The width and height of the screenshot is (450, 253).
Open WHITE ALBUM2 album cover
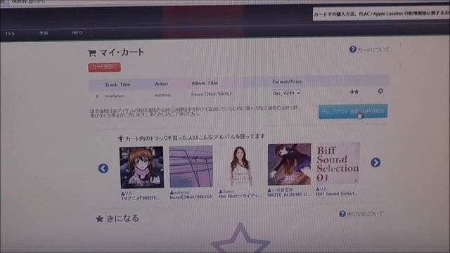pyautogui.click(x=289, y=164)
